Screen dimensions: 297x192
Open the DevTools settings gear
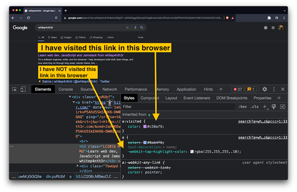click(265, 89)
